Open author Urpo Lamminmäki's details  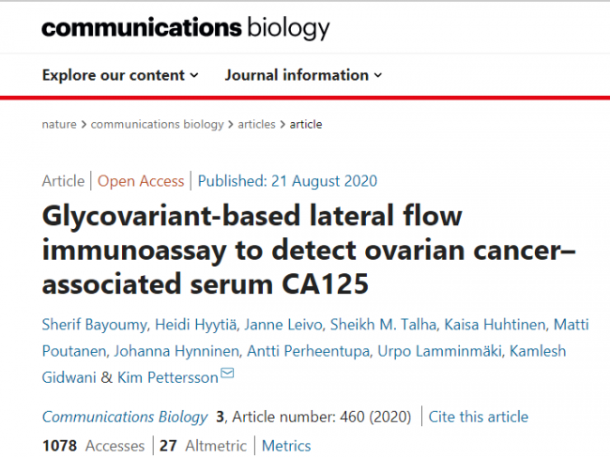click(439, 351)
